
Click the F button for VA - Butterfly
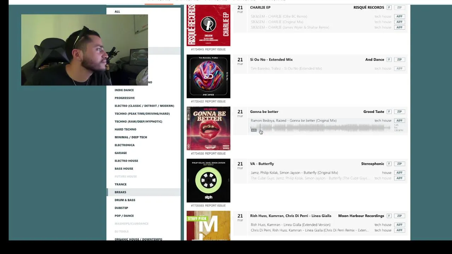389,164
